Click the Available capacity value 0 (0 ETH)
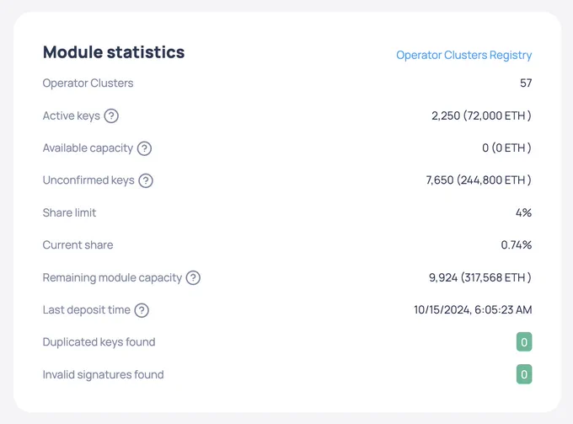573x424 pixels. tap(506, 148)
